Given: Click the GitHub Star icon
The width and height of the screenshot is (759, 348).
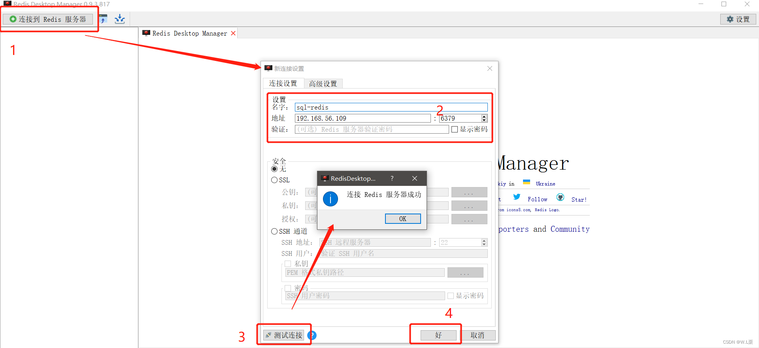Looking at the screenshot, I should pos(561,197).
